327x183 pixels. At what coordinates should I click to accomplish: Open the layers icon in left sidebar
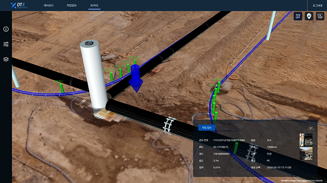pos(6,59)
